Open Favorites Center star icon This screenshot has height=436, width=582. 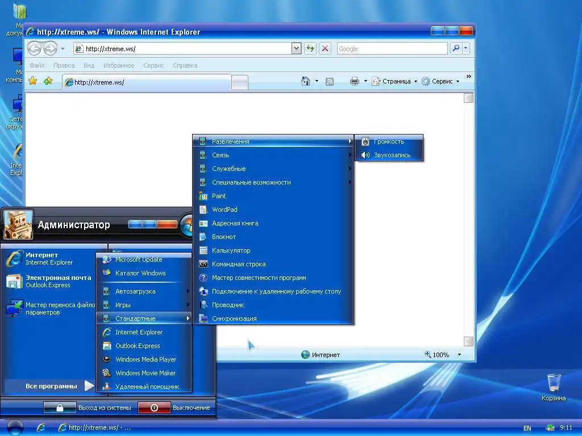[32, 81]
